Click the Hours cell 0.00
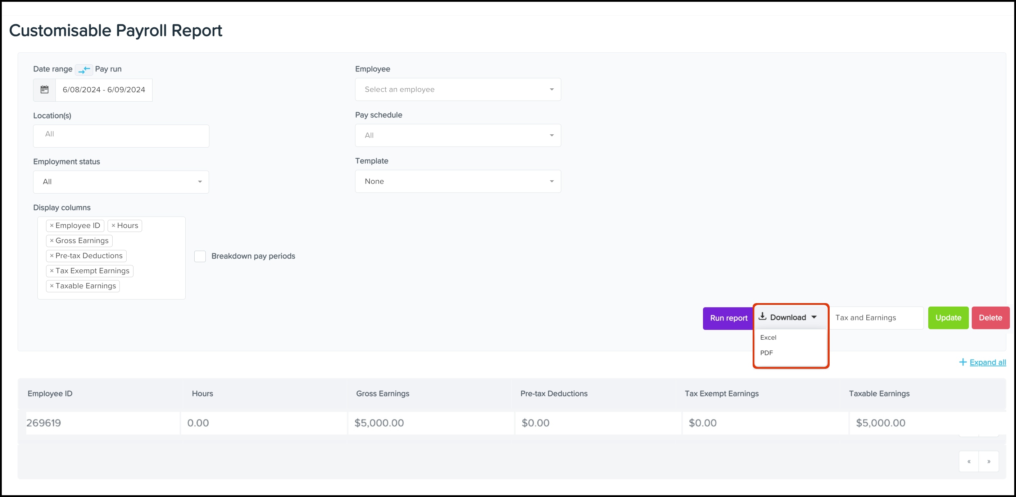 [x=264, y=423]
